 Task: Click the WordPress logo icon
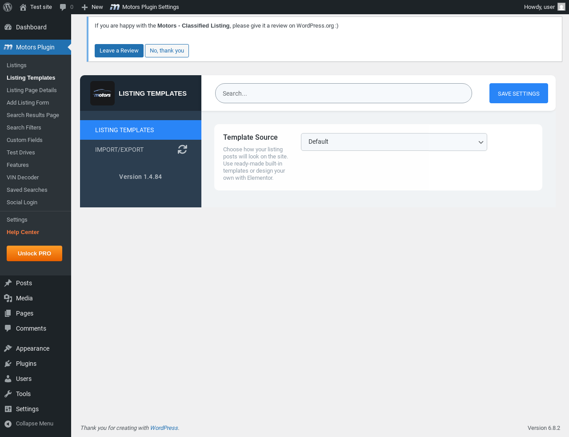coord(8,7)
